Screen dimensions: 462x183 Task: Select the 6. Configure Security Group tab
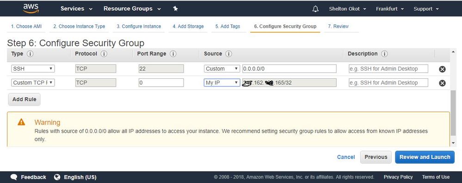point(285,26)
